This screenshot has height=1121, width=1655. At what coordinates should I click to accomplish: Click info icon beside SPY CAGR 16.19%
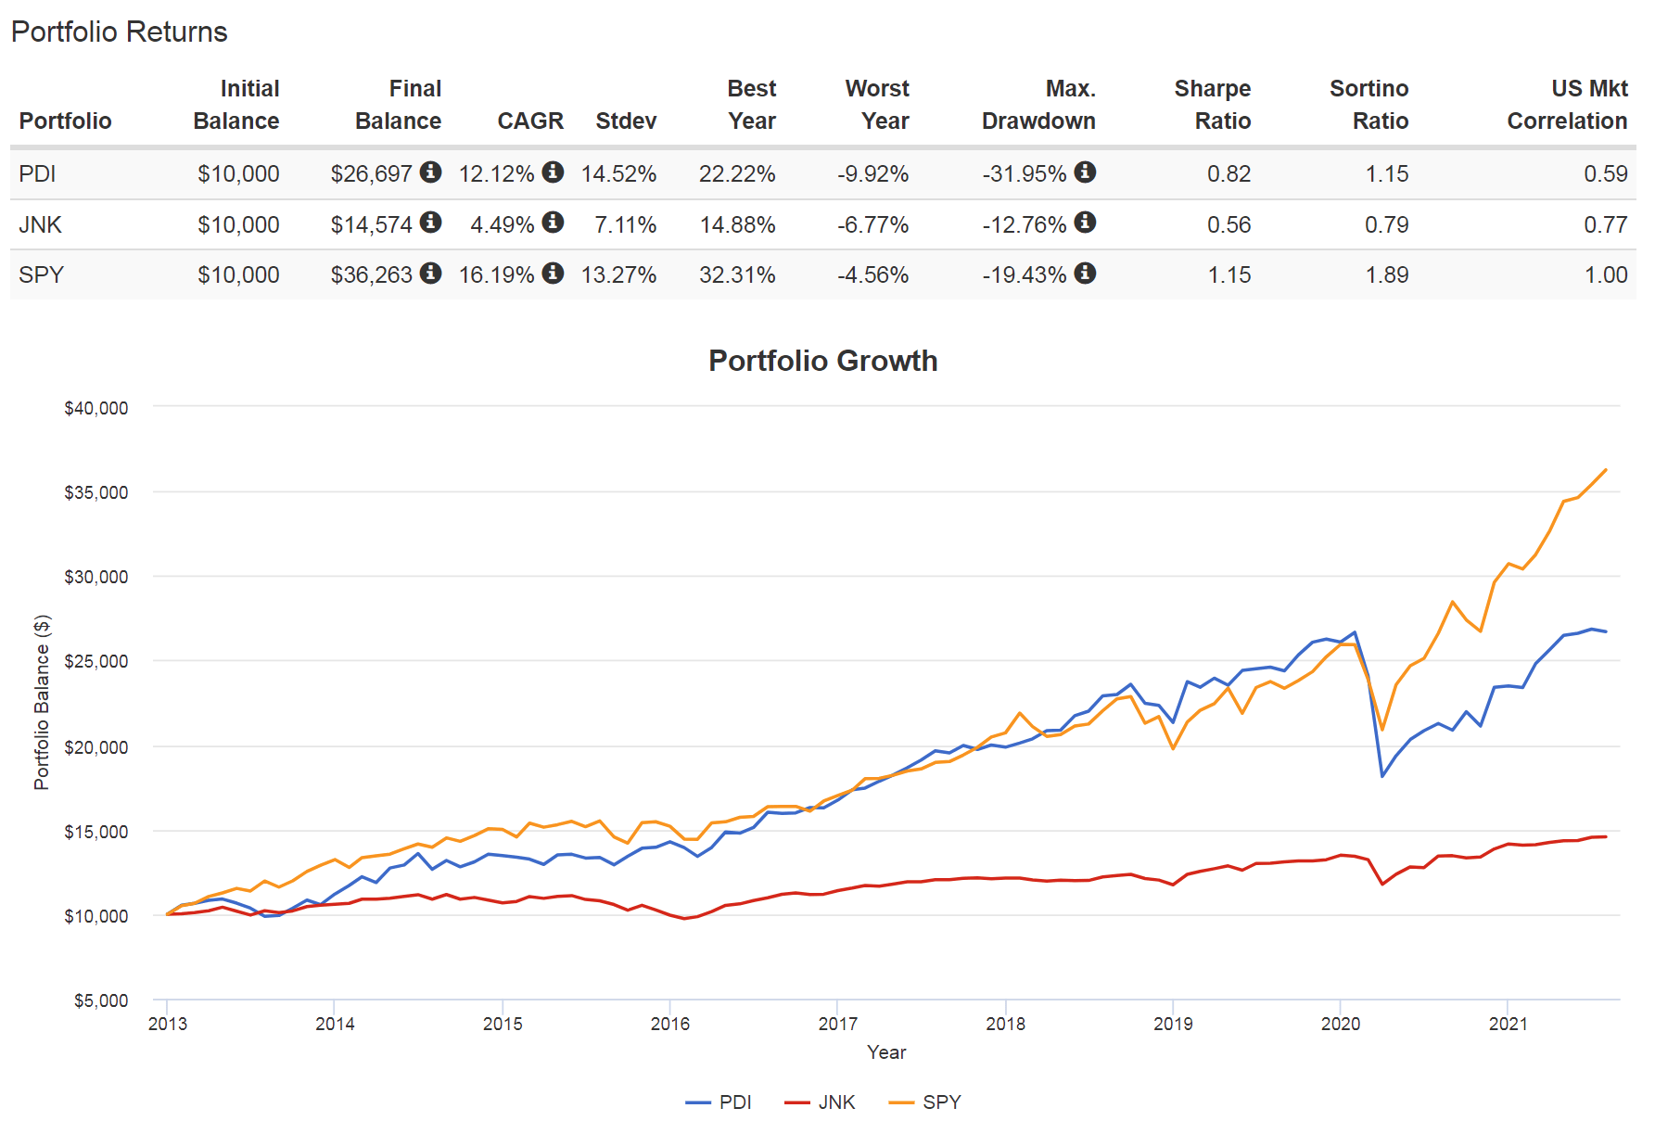point(553,273)
